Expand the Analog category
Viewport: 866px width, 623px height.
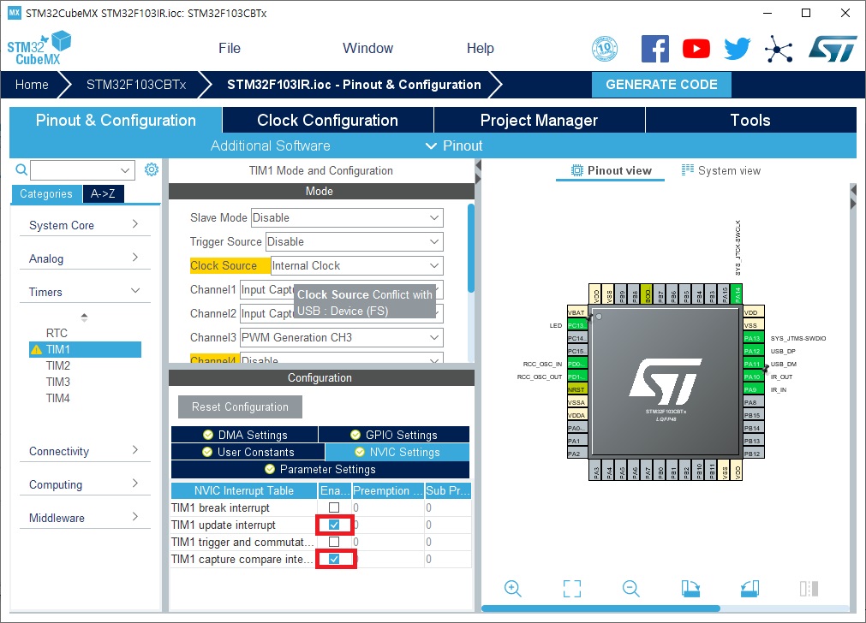85,258
